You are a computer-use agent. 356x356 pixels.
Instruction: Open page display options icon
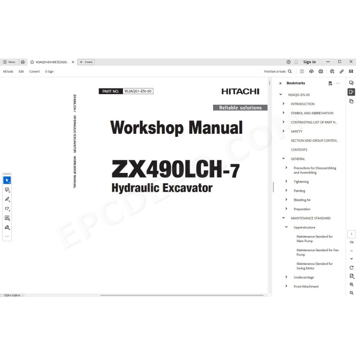point(351,276)
